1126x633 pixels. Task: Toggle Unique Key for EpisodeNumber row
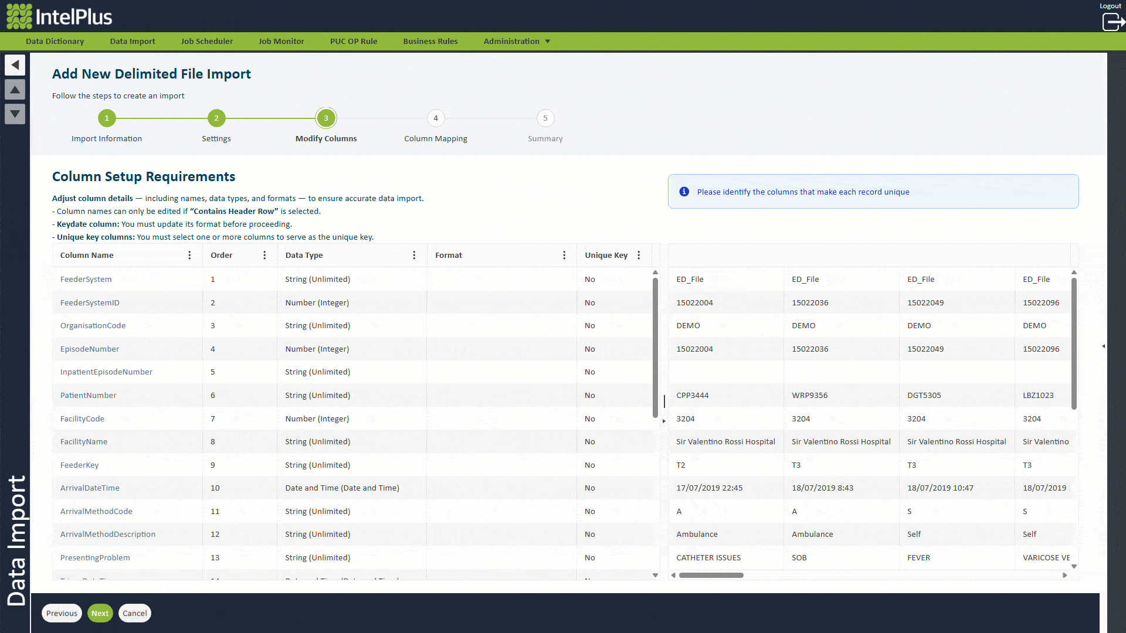pyautogui.click(x=590, y=349)
